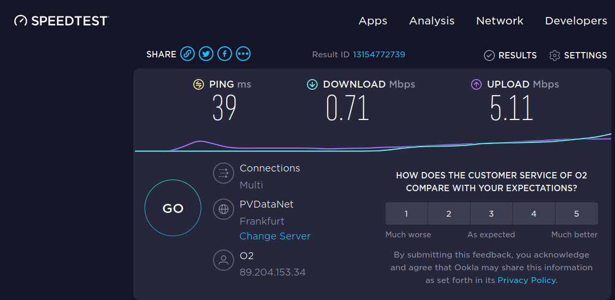Open RESULTS page label
The width and height of the screenshot is (615, 300).
point(517,55)
